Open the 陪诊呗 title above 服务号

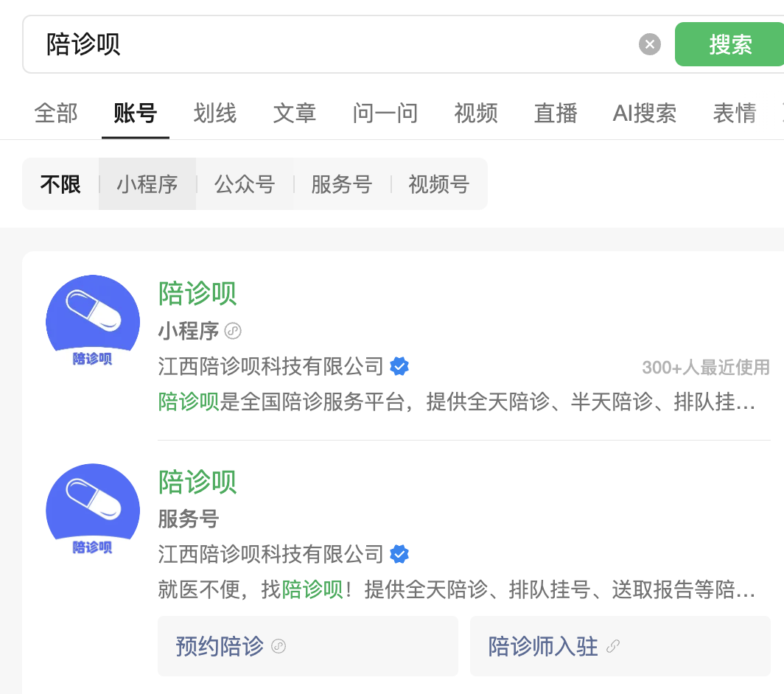pyautogui.click(x=197, y=482)
